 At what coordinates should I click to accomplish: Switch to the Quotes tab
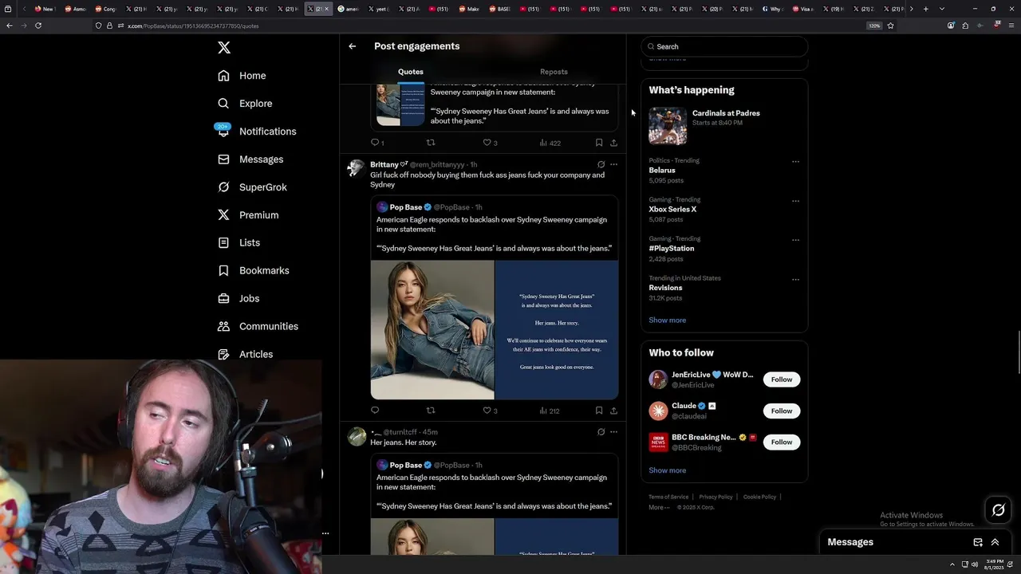[x=411, y=72]
